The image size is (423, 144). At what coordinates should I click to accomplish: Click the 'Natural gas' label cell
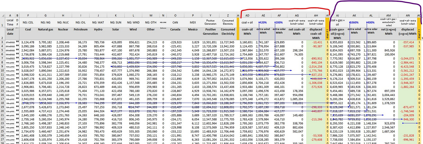tap(46, 30)
